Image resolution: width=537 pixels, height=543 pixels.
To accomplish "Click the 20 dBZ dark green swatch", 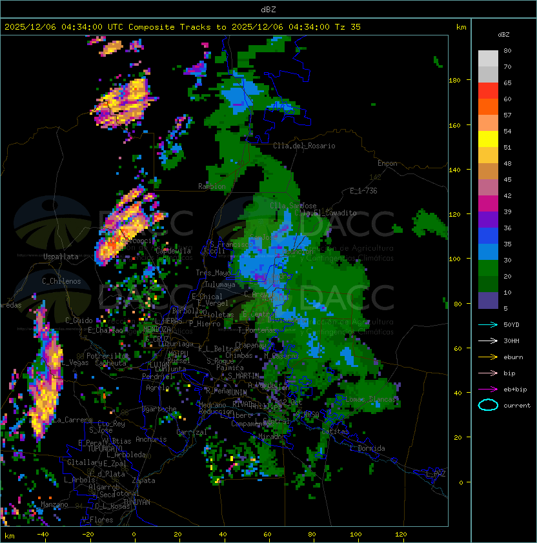I will pos(488,284).
